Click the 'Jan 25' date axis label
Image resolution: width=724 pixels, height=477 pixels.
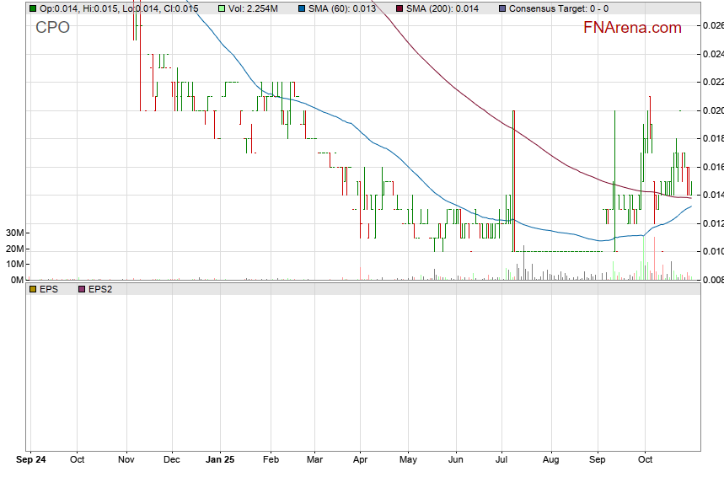220,460
